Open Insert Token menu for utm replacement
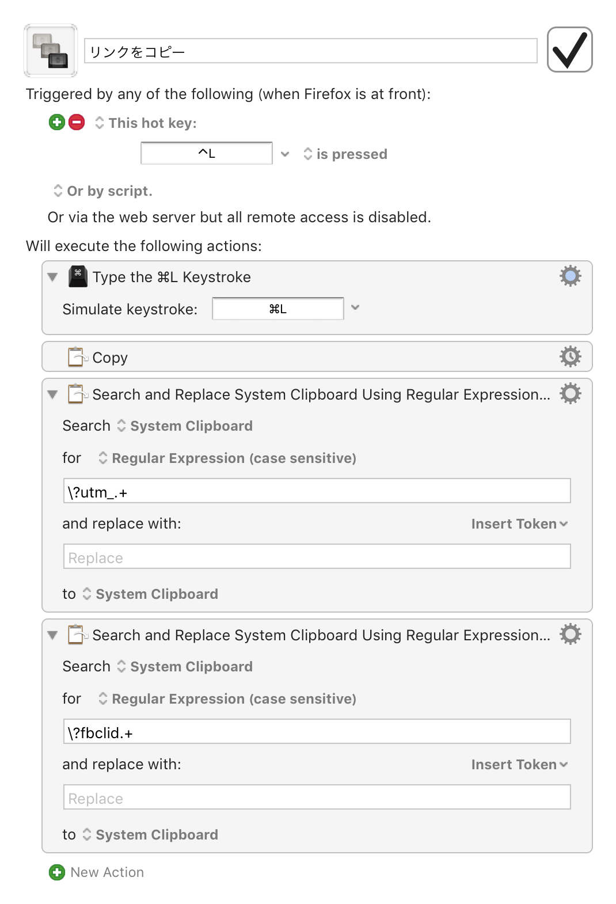This screenshot has width=616, height=904. click(519, 524)
